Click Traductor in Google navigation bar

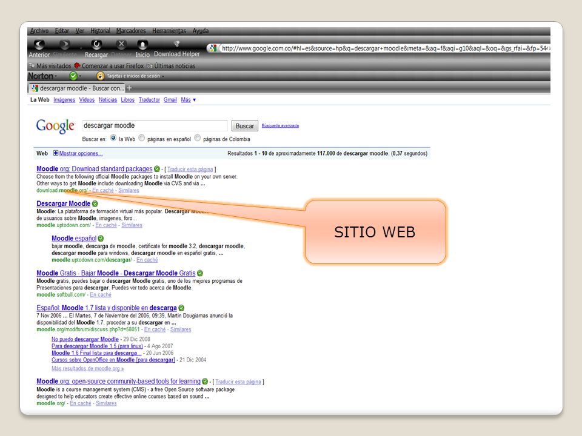(149, 100)
